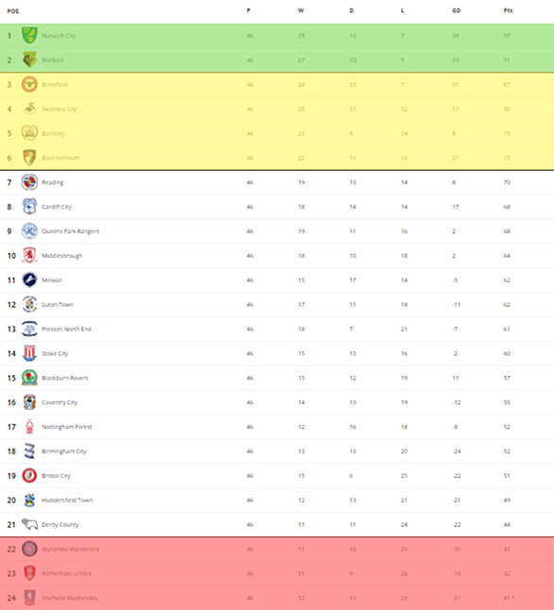This screenshot has height=610, width=554.
Task: Select the Millwall lion badge
Action: coord(29,280)
